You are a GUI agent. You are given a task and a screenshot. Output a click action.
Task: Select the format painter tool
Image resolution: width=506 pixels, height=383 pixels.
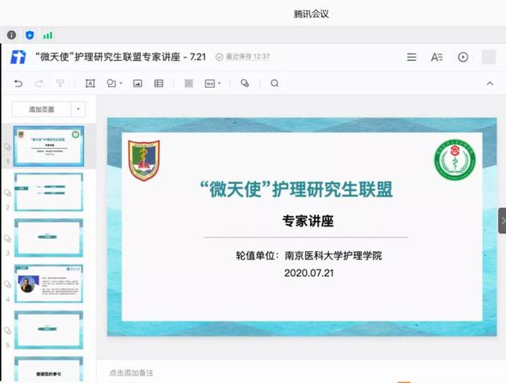pos(60,83)
